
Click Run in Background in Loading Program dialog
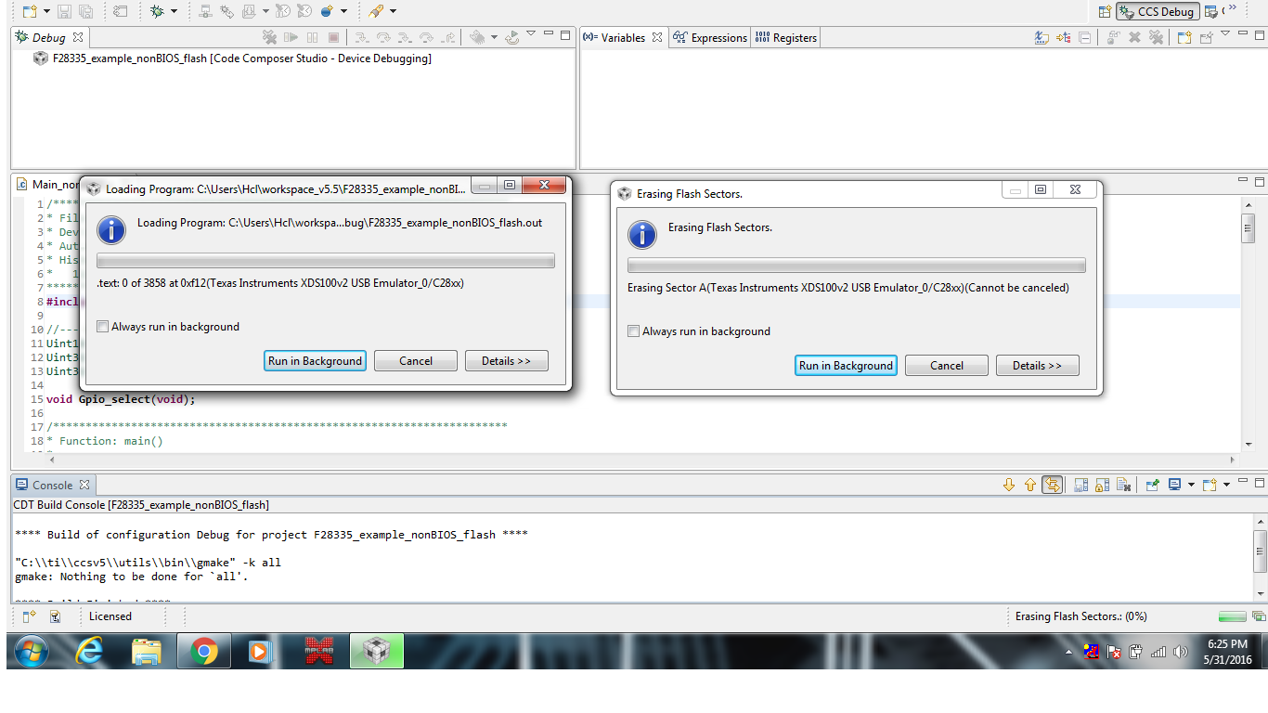315,361
